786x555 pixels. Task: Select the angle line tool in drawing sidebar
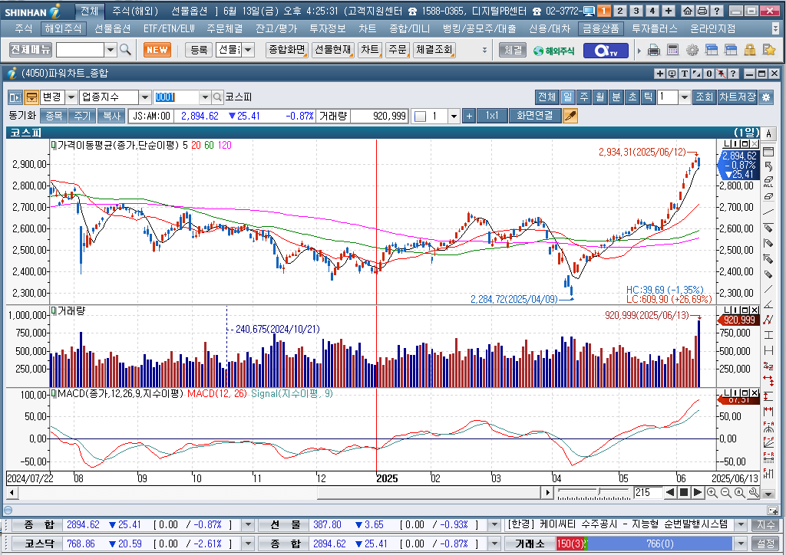(x=768, y=304)
